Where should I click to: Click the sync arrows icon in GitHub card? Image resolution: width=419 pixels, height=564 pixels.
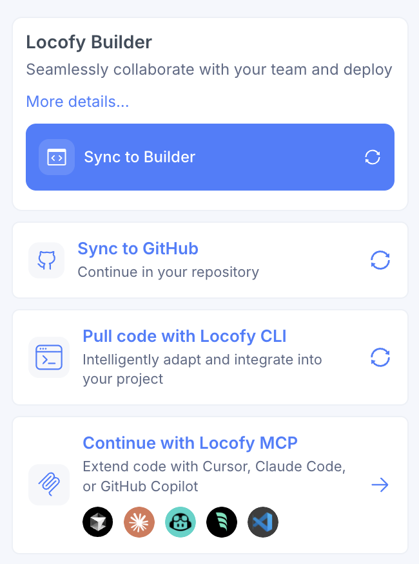coord(380,260)
